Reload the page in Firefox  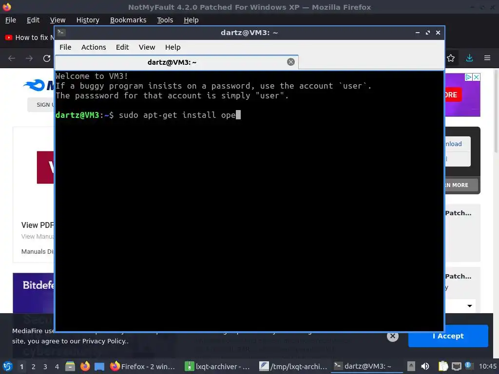pyautogui.click(x=47, y=58)
